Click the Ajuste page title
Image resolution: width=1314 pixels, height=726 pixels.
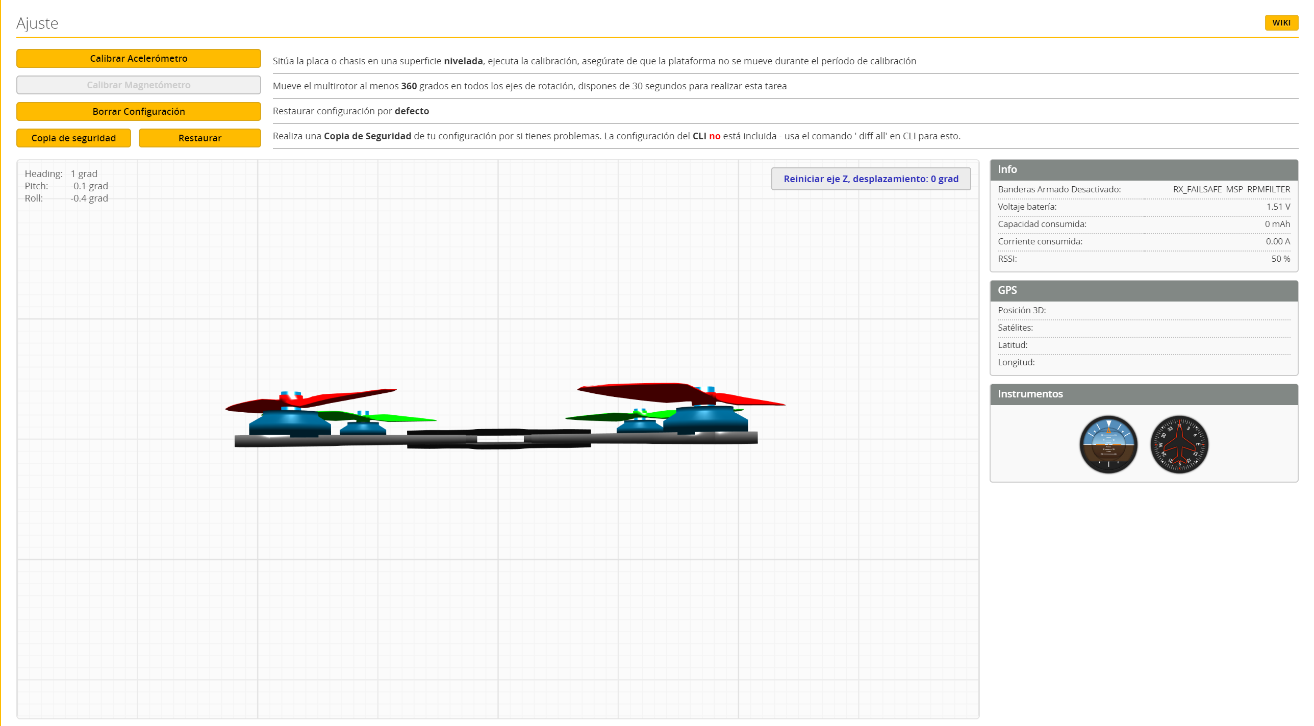pos(37,23)
